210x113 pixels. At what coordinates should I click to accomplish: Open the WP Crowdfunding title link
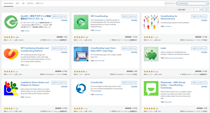(99, 16)
